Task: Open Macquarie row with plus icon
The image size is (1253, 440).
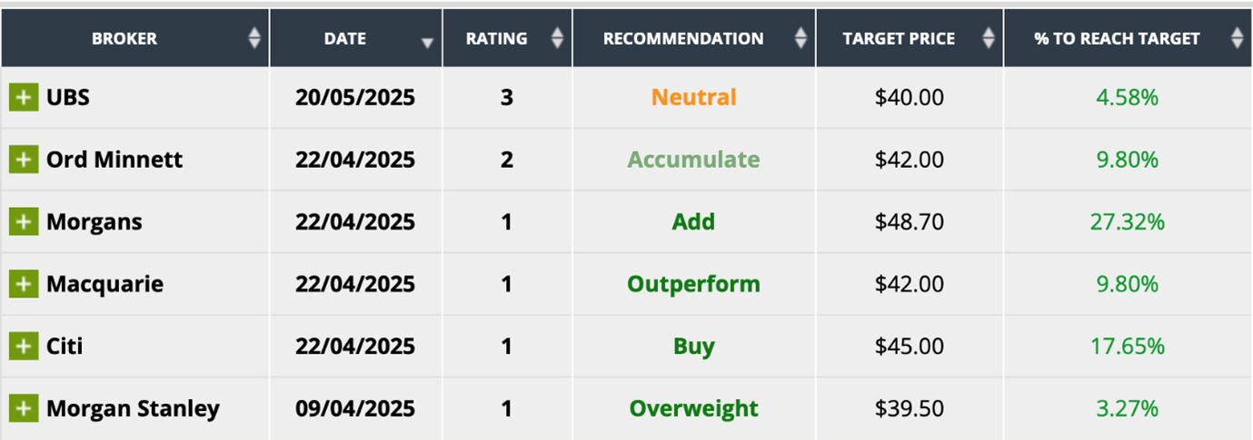Action: (24, 284)
